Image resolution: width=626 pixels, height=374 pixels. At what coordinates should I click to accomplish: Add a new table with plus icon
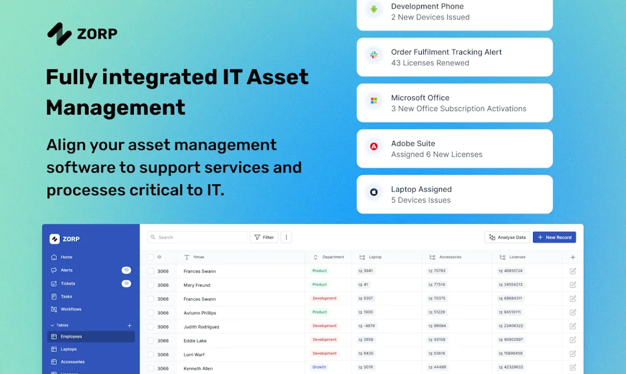coord(129,326)
